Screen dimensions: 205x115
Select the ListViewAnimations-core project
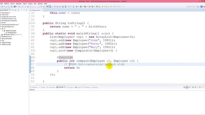(9, 19)
